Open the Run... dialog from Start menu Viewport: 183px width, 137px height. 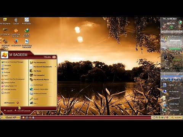pyautogui.click(x=34, y=103)
